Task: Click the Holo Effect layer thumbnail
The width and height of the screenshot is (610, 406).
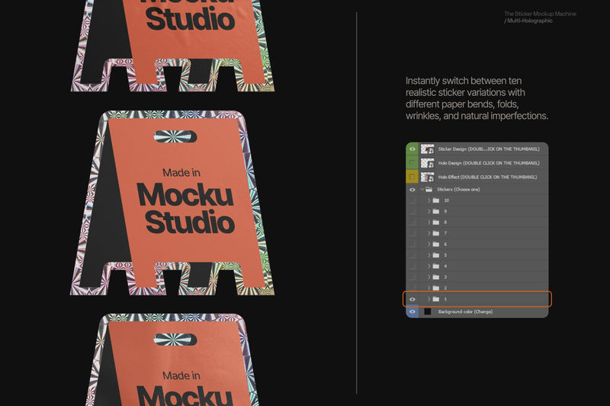Action: [428, 177]
